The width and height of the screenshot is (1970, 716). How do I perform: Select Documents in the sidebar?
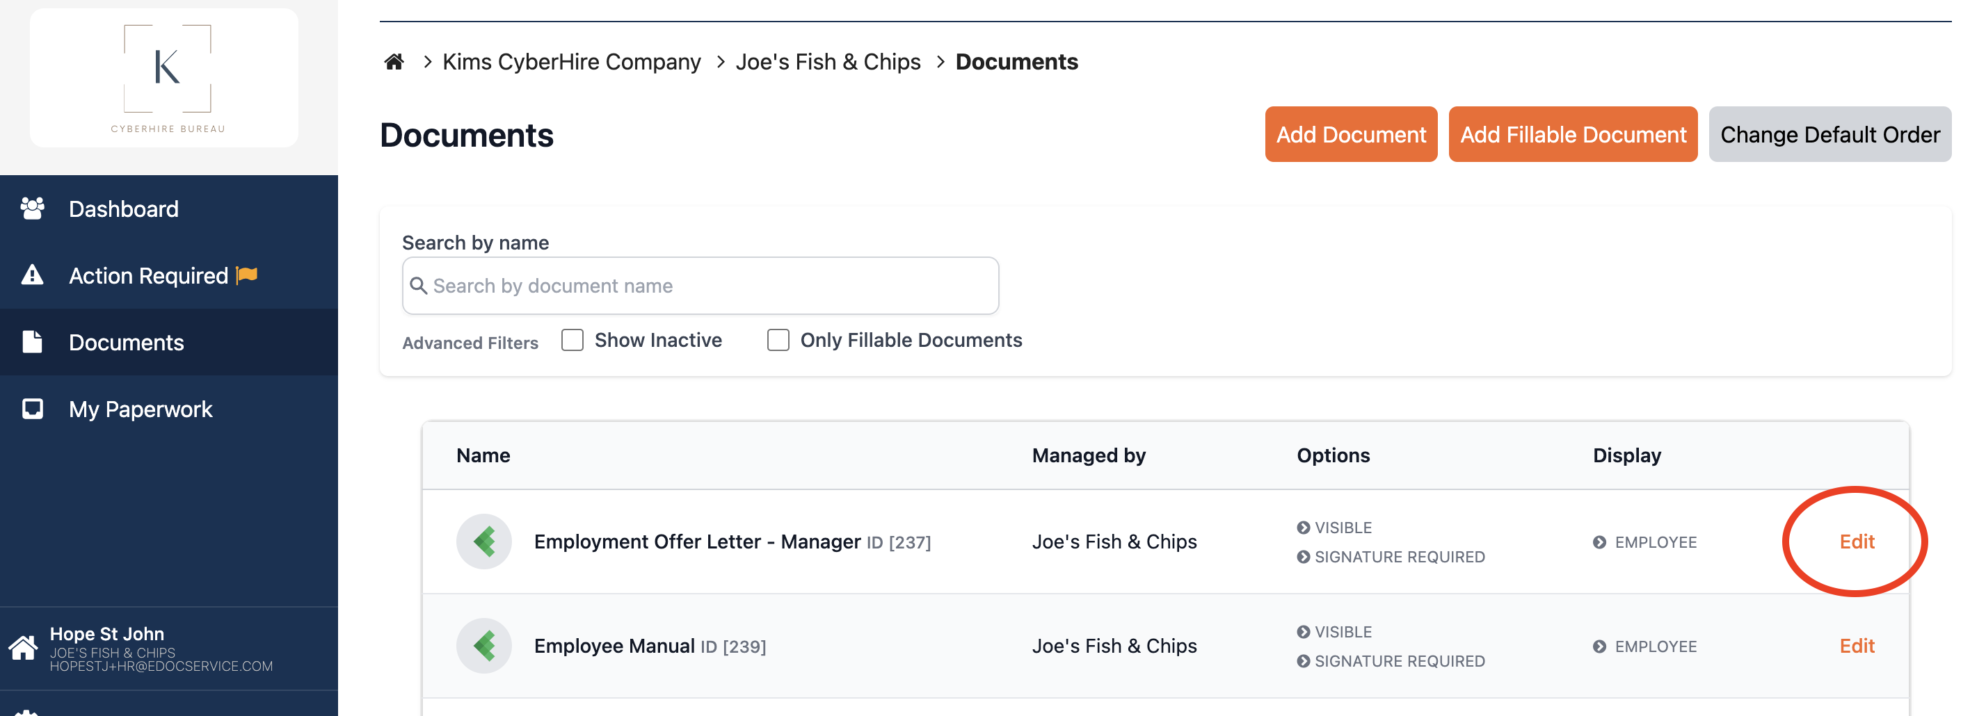tap(169, 341)
